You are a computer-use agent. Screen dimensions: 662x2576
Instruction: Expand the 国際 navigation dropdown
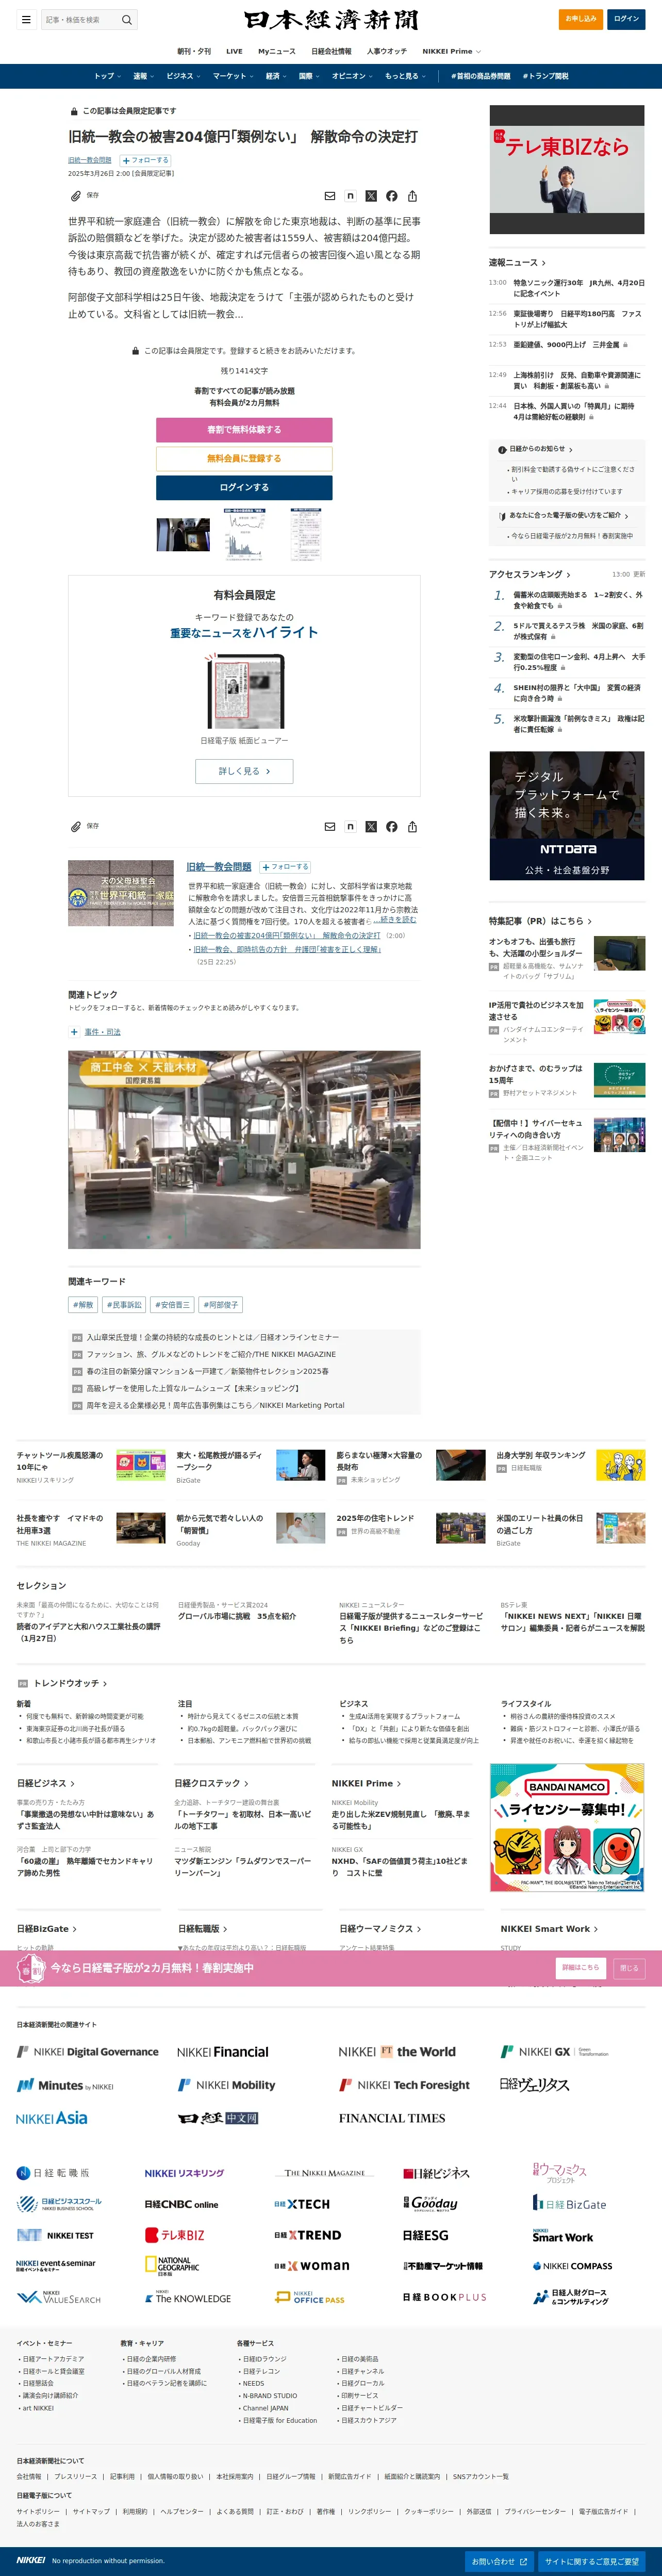tap(309, 76)
